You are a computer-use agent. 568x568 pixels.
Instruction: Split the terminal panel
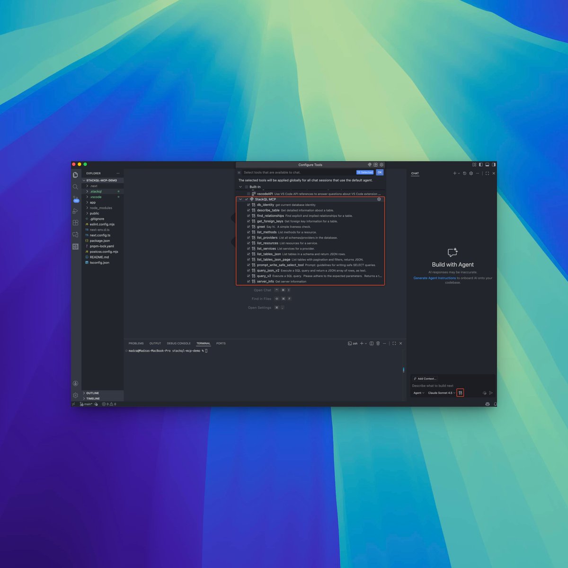(x=372, y=343)
